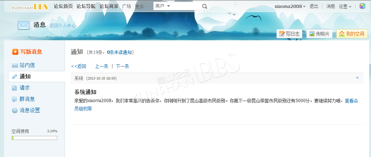Go to 论坛首页 in the navigation

(x=63, y=6)
